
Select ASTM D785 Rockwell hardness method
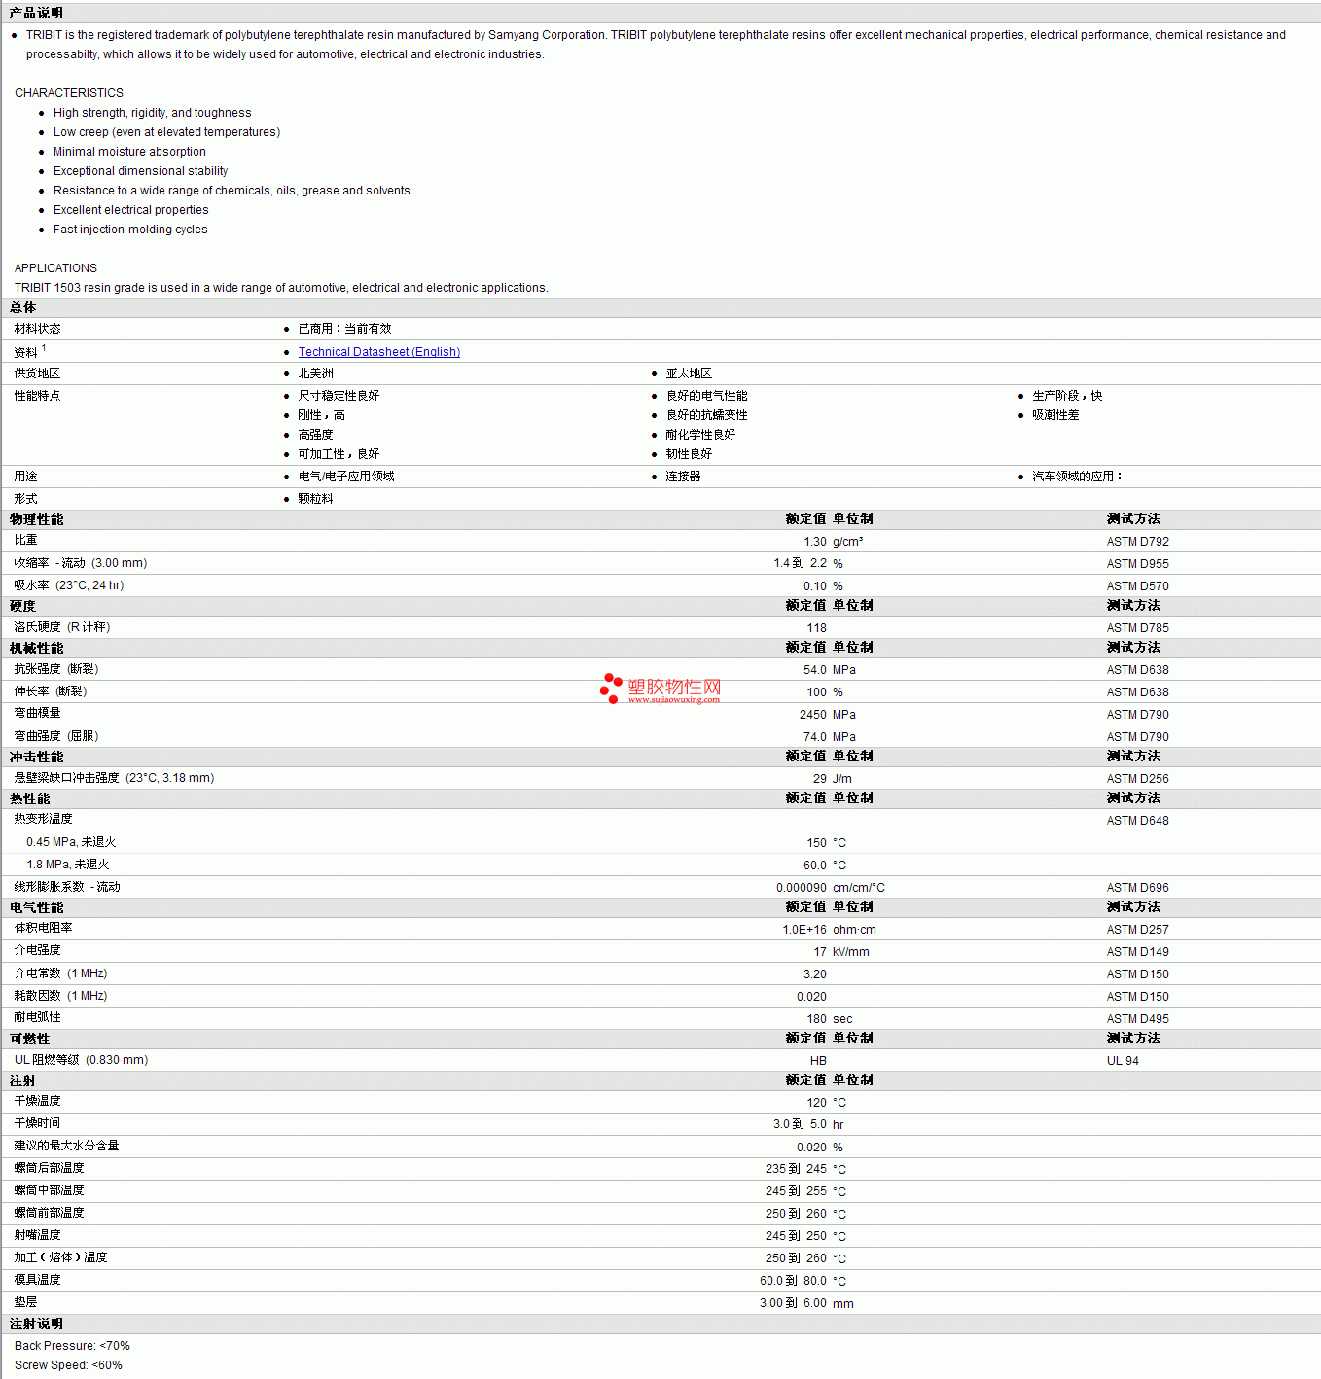click(x=1137, y=628)
